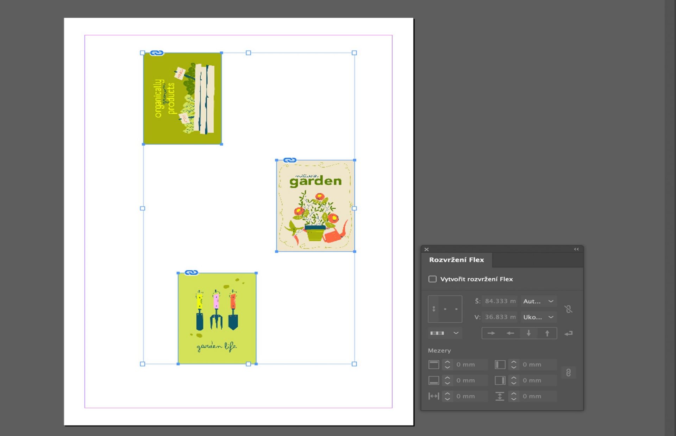Click the V height input field
The height and width of the screenshot is (436, 676).
500,317
